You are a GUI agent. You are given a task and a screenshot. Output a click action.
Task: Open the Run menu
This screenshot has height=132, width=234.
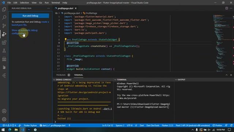(x=47, y=3)
